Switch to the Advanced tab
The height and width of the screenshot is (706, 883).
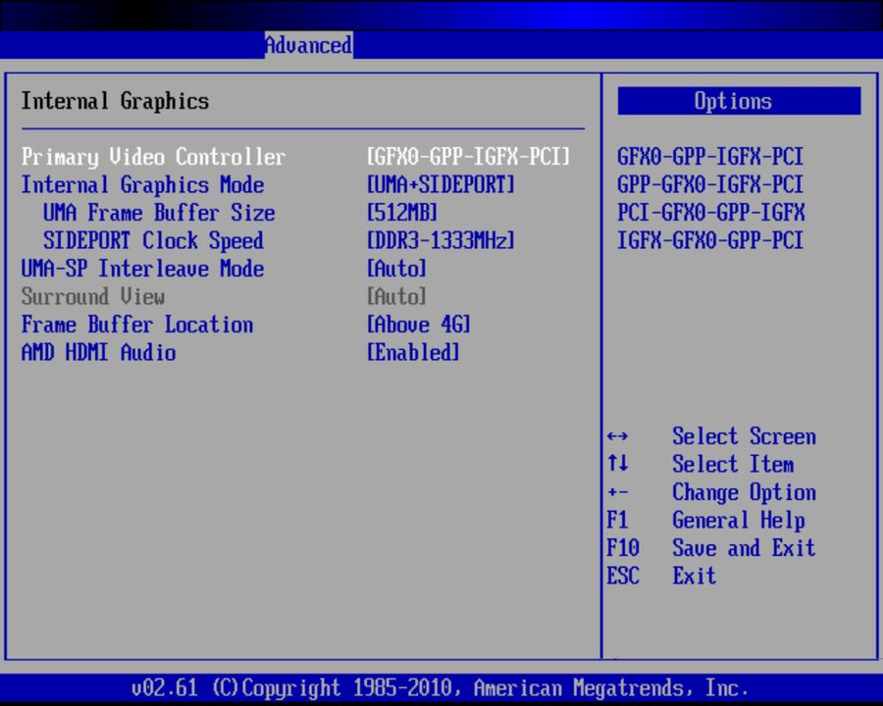[308, 45]
